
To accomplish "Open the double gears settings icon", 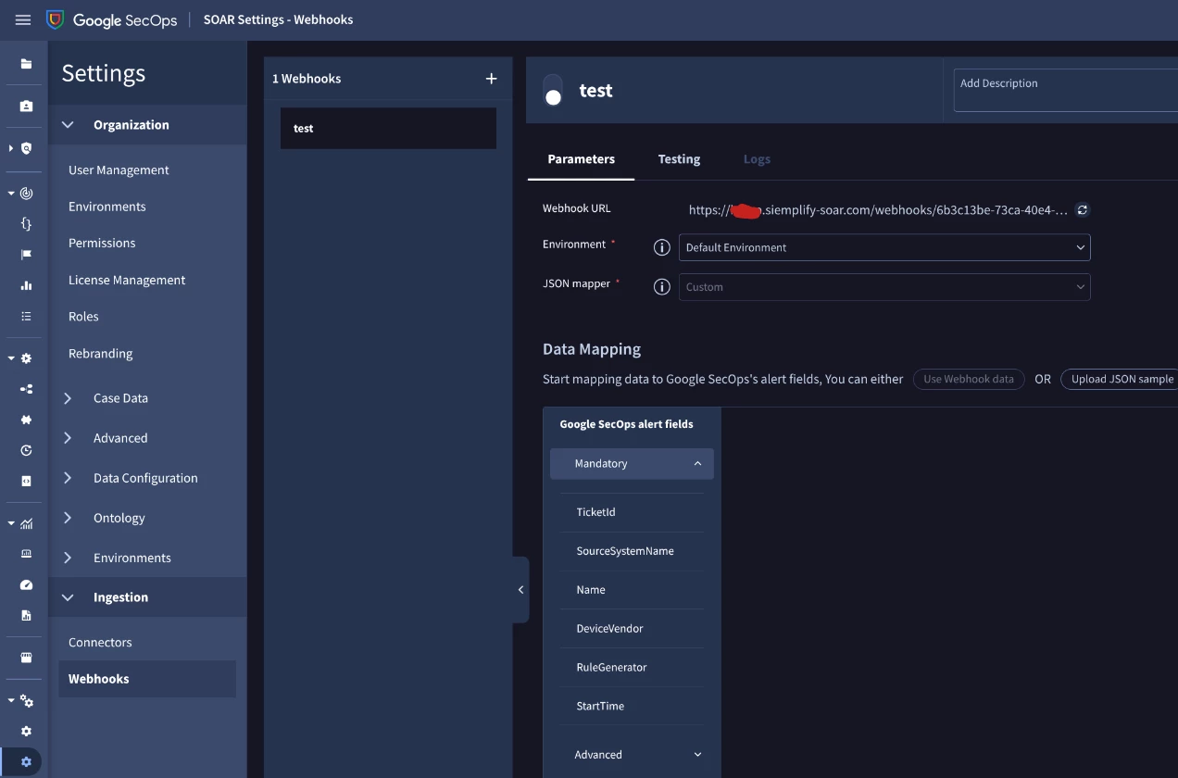I will (27, 701).
